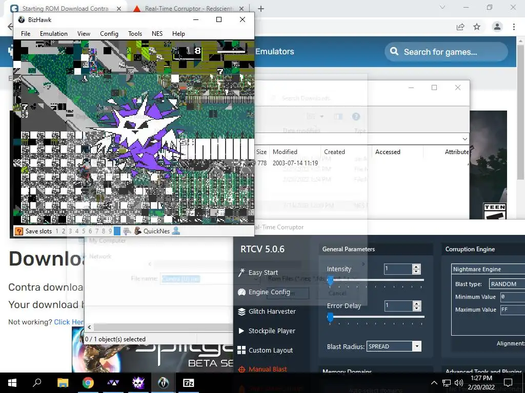
Task: Click the QuickNes core icon in status bar
Action: (137, 231)
